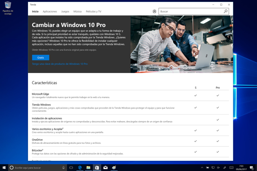Click the 'OneDrive' feature row title
Screen dimensions: 257x171
pos(37,139)
